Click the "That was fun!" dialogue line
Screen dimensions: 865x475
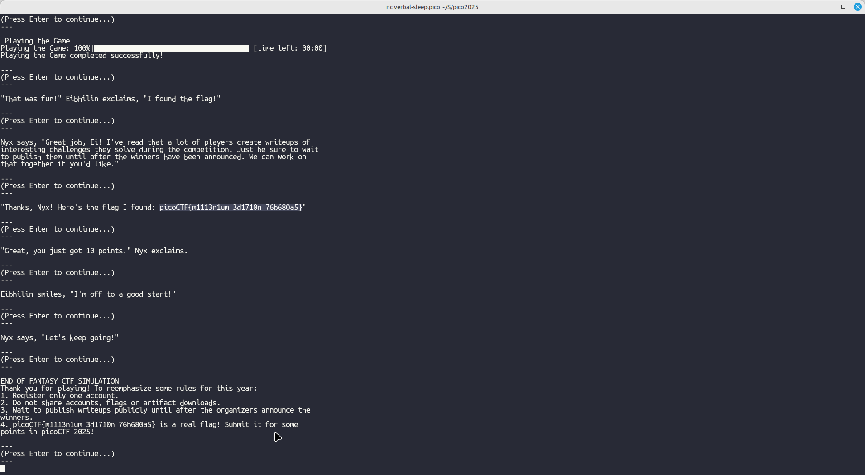click(x=111, y=99)
